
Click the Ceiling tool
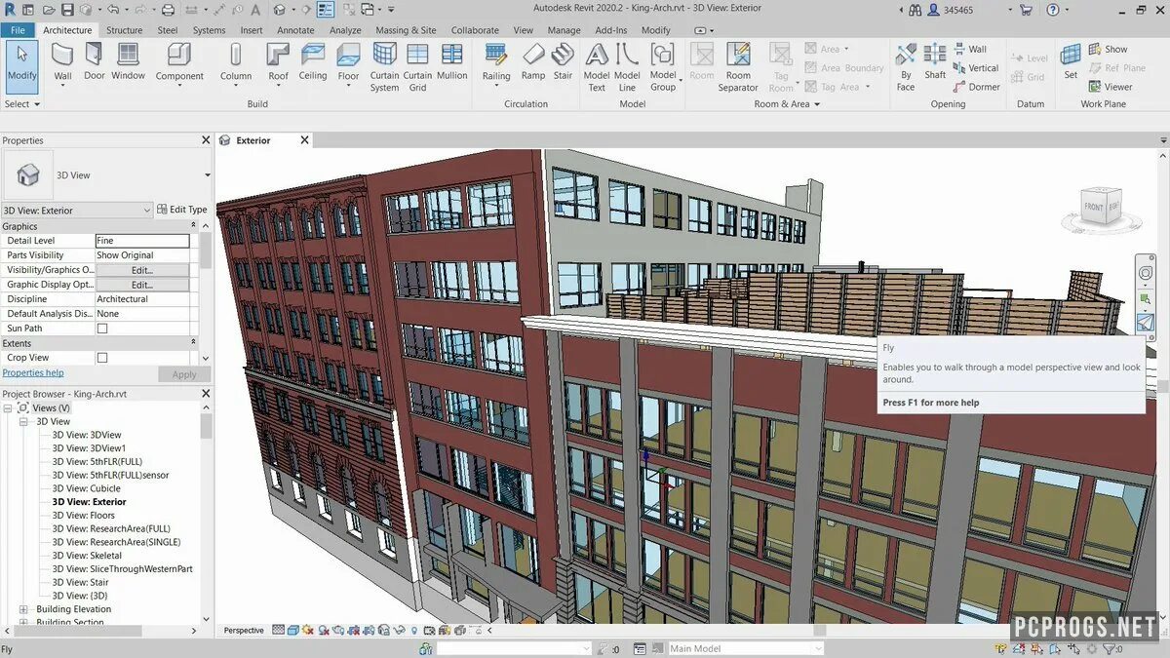point(313,62)
